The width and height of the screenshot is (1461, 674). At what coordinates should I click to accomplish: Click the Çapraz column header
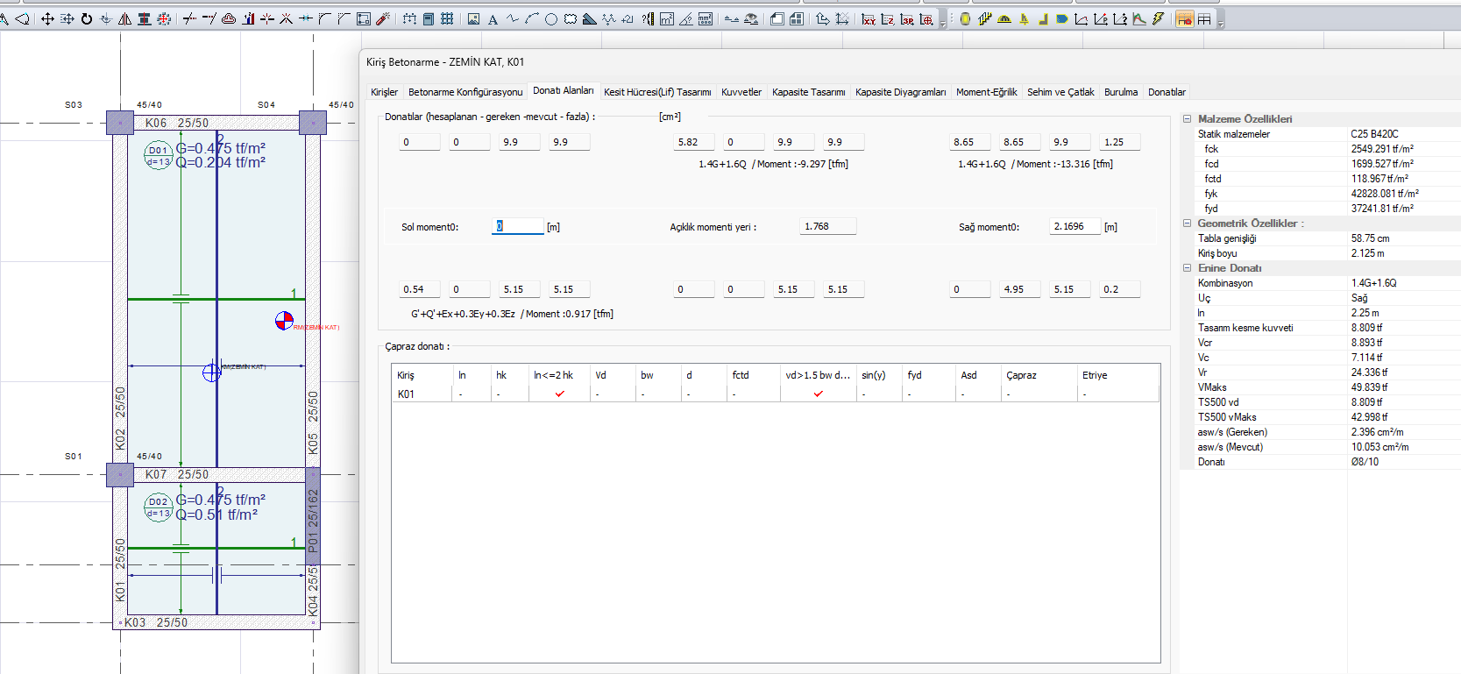pos(1039,375)
